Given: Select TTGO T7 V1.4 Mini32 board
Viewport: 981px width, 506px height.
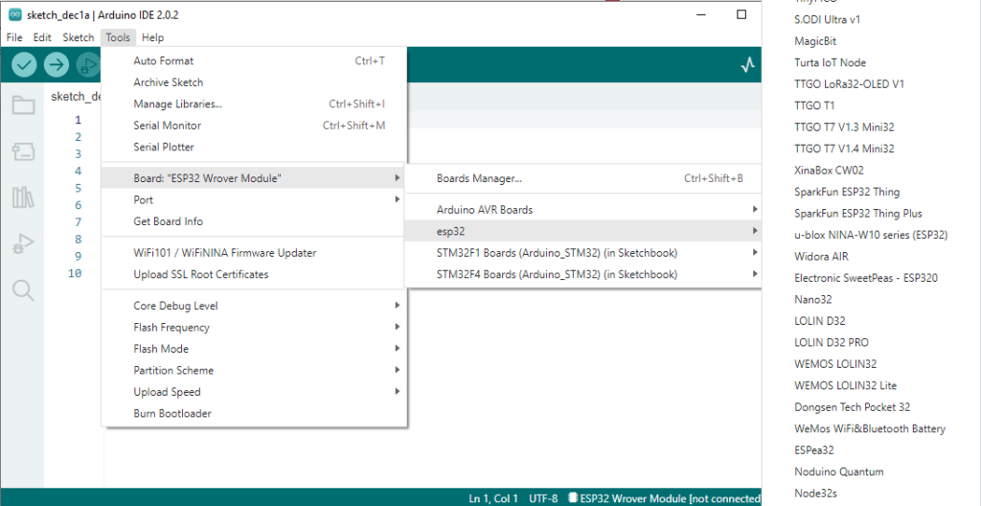Looking at the screenshot, I should (844, 149).
